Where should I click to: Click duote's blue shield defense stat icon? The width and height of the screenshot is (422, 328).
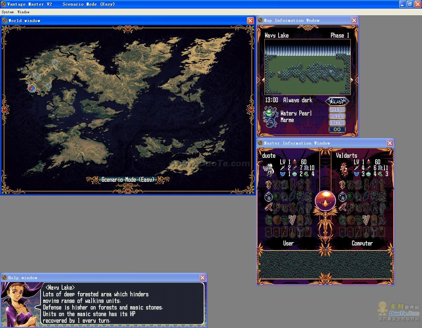[283, 174]
